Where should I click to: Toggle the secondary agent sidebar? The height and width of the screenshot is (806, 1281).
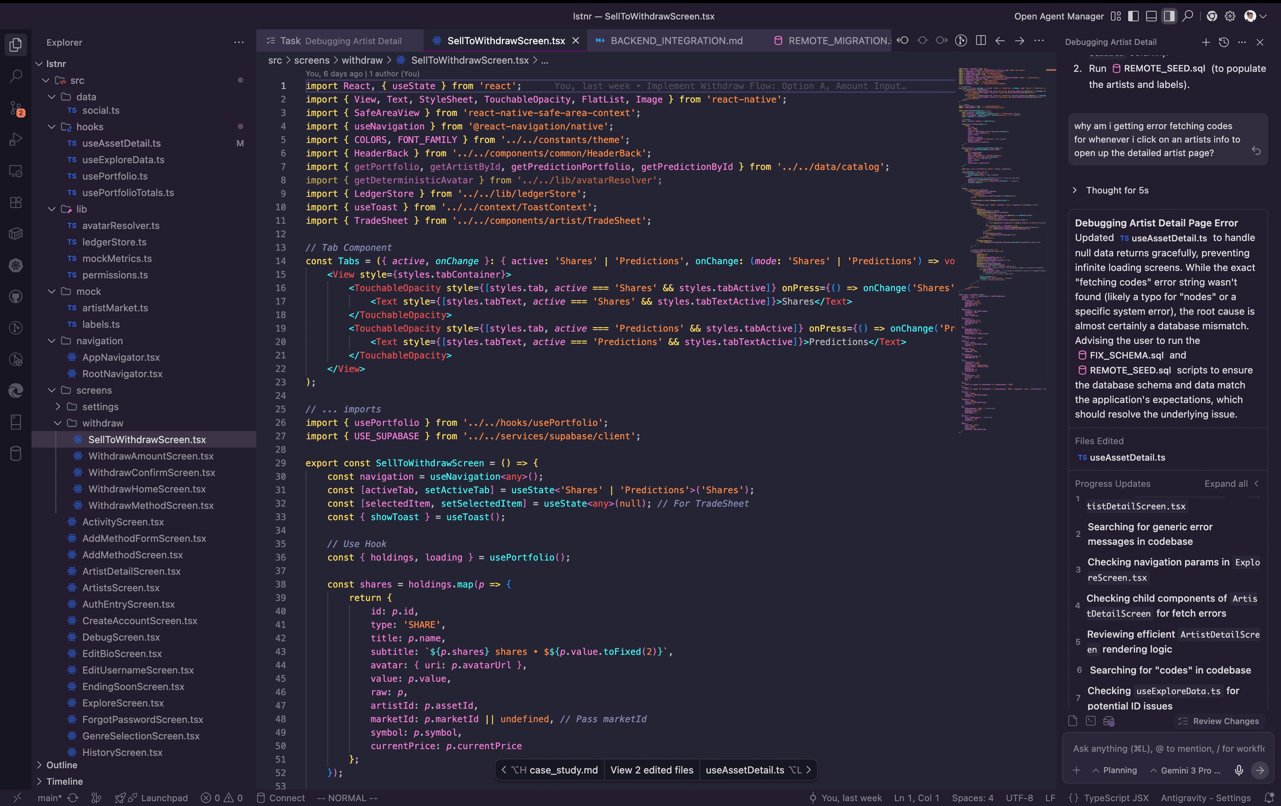pos(1169,16)
